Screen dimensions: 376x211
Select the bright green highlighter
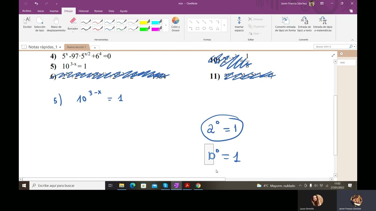pyautogui.click(x=145, y=29)
